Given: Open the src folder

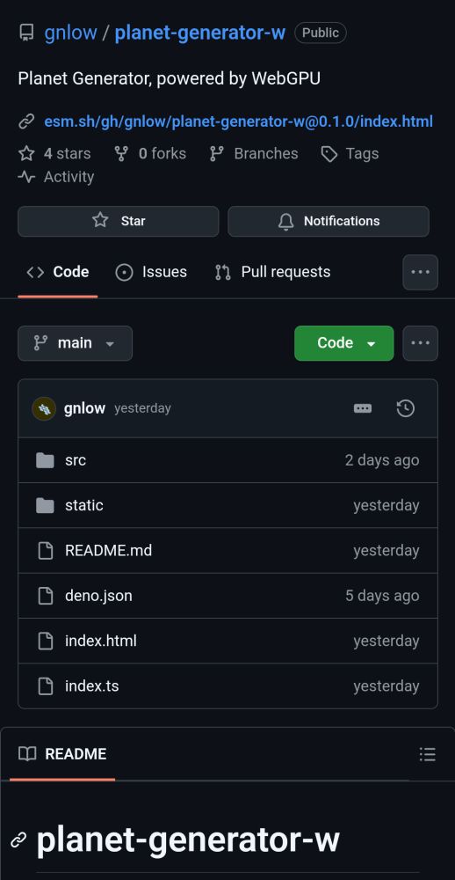Looking at the screenshot, I should (x=75, y=460).
